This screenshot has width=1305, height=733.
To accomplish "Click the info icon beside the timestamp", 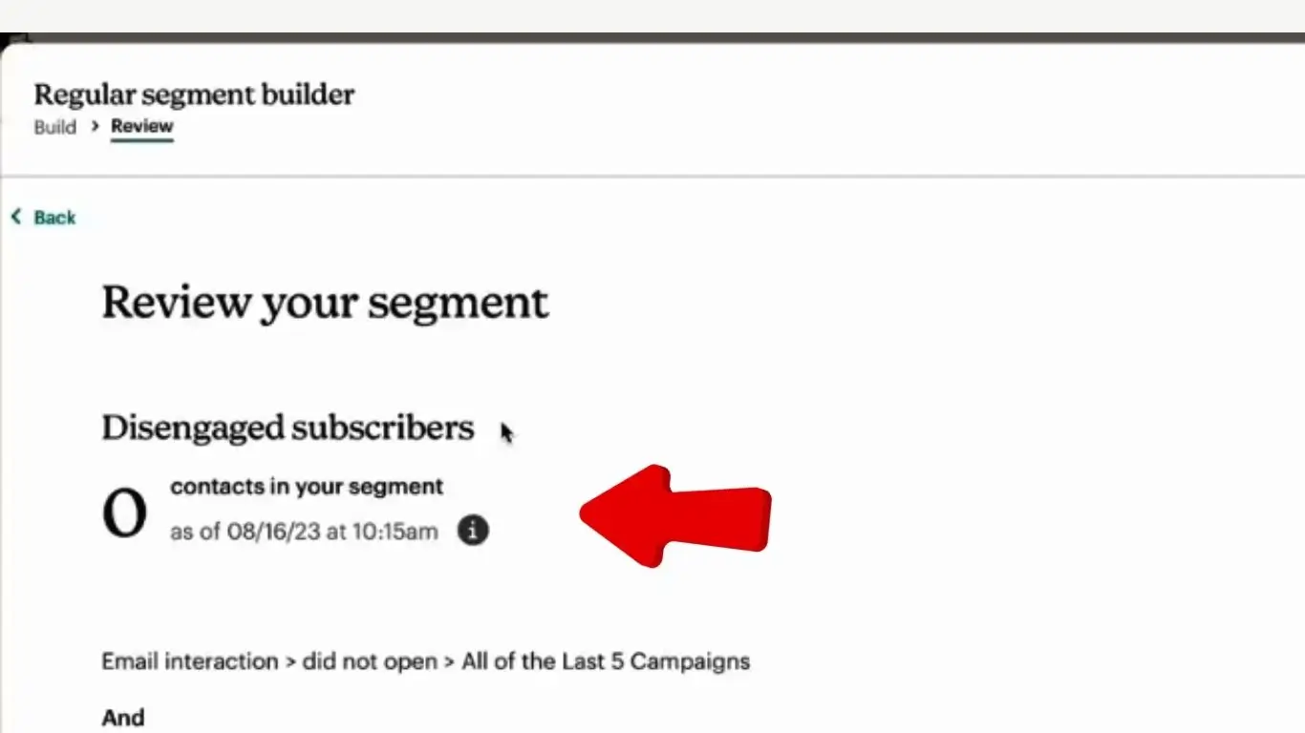I will [473, 530].
